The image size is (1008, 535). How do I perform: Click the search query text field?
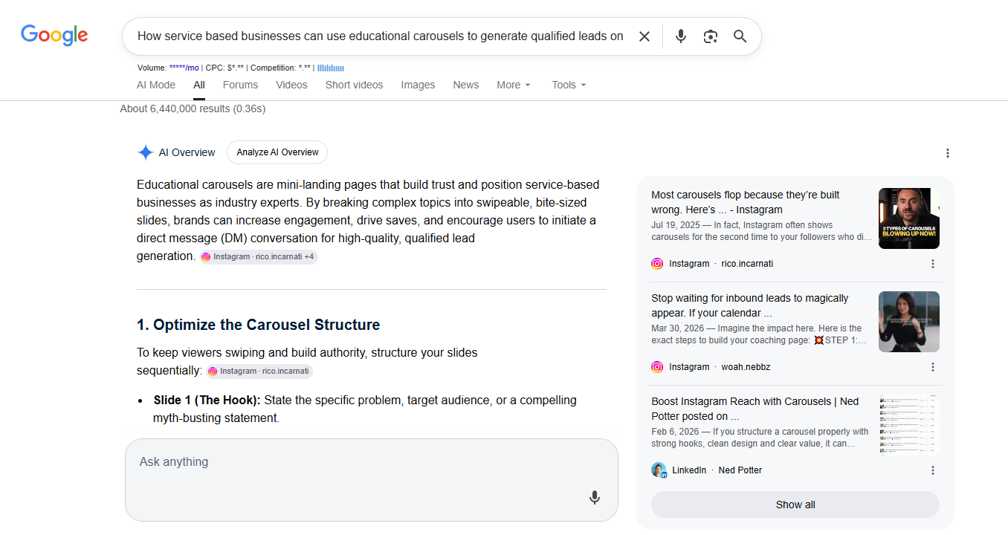[x=381, y=36]
